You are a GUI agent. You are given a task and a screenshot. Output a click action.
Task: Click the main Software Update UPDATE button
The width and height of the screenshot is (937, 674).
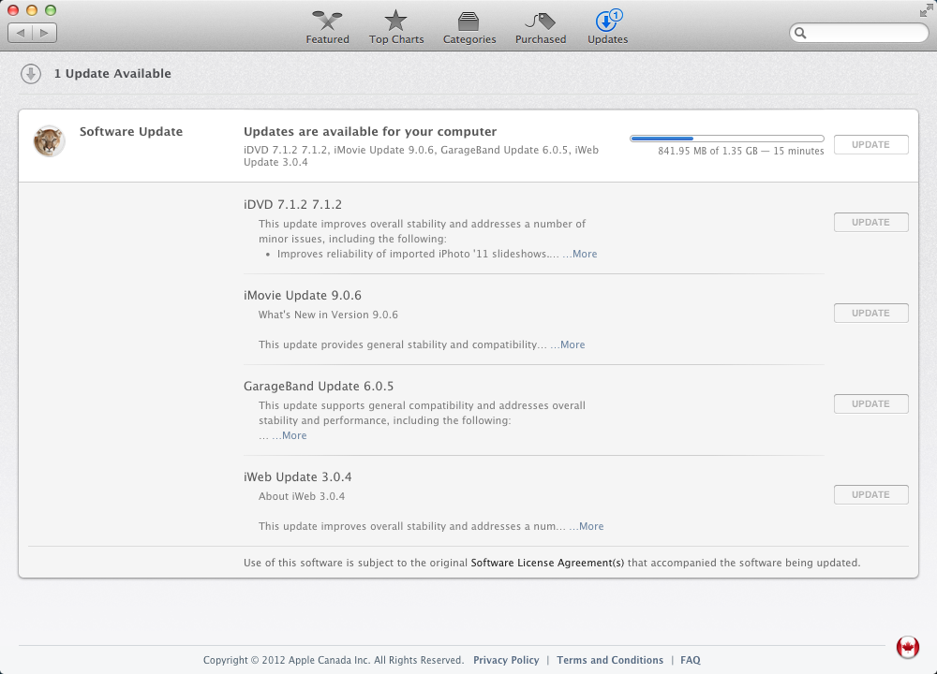870,144
